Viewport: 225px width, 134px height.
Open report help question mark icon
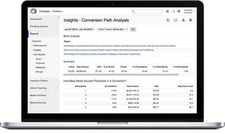(191, 20)
